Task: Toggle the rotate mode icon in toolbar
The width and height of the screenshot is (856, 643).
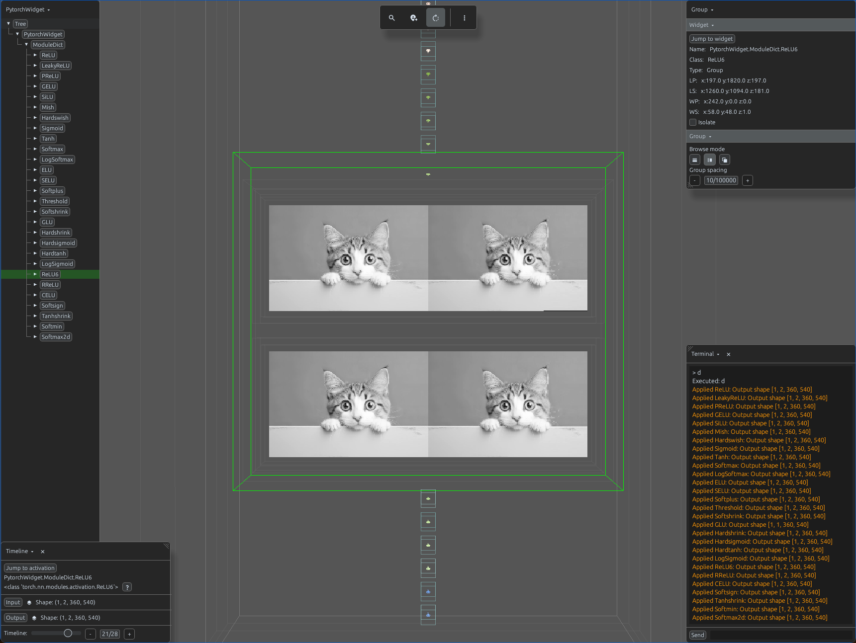Action: [x=436, y=18]
